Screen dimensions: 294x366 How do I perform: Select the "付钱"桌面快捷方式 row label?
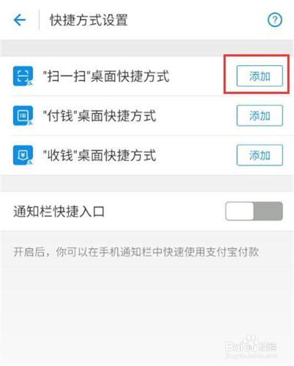[x=99, y=116]
